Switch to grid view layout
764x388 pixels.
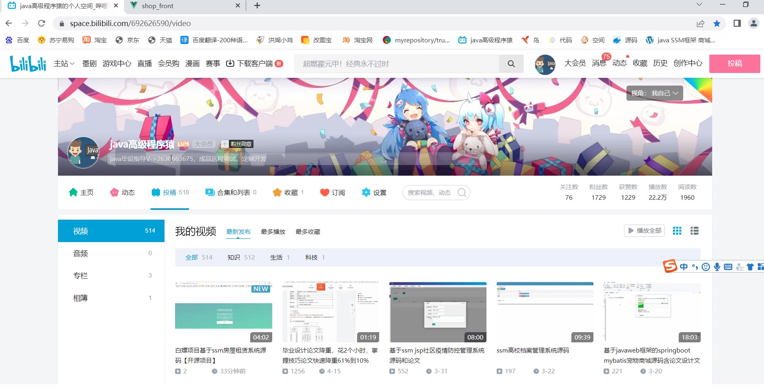677,231
